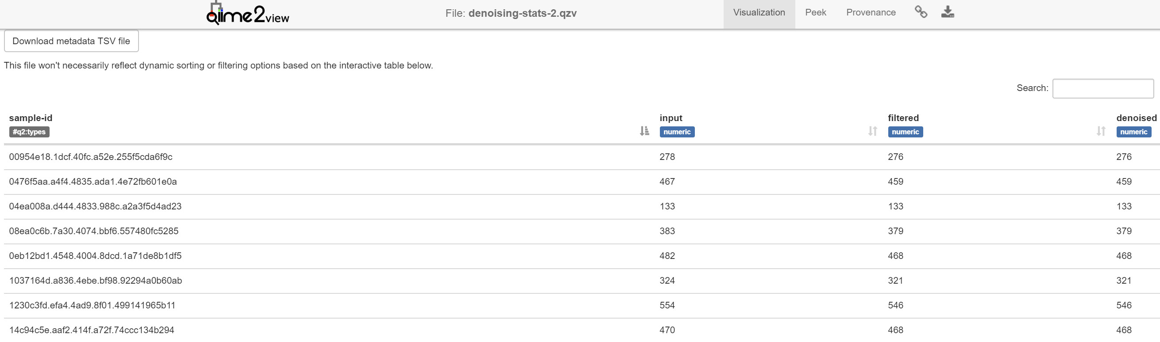Click numeric badge under denoised column
The width and height of the screenshot is (1160, 342).
1133,132
